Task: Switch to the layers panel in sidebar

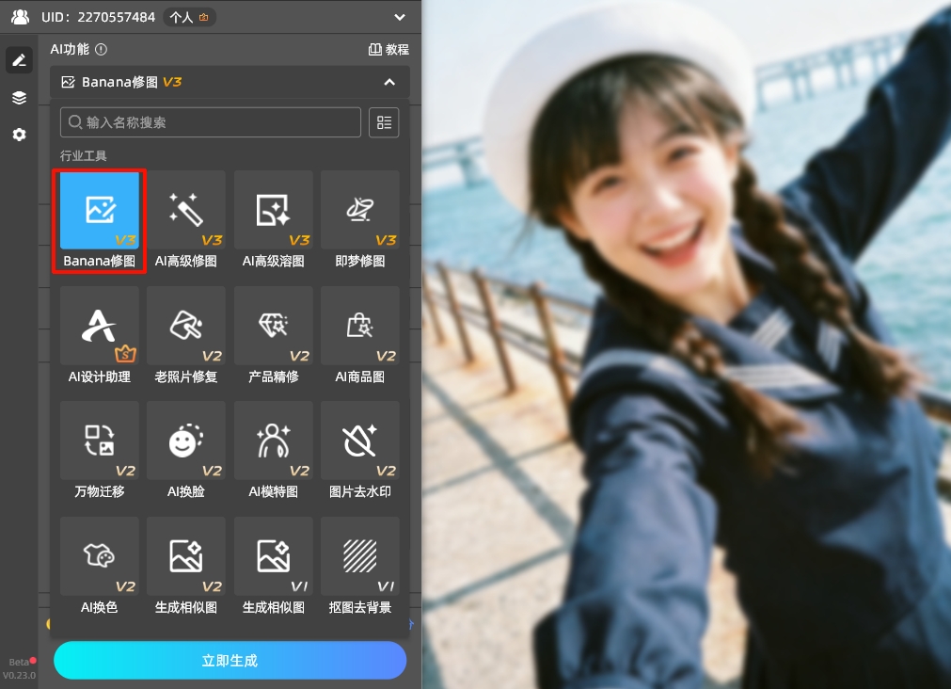Action: [x=19, y=97]
